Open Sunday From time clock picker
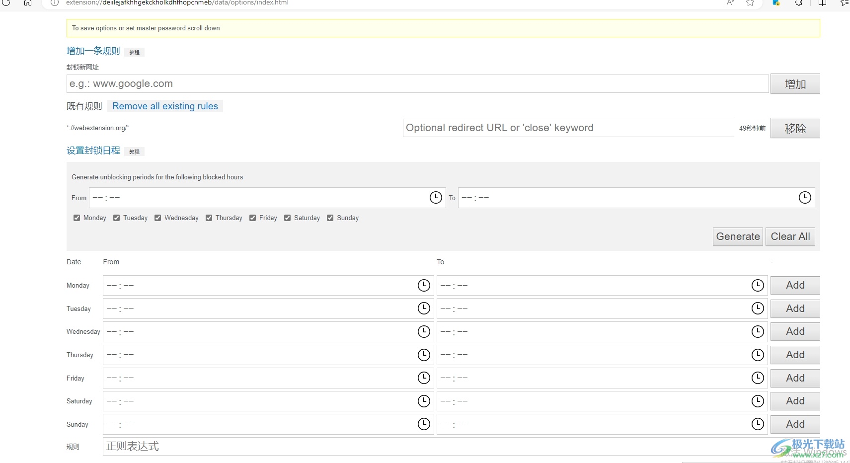Viewport: 850px width, 463px height. (x=424, y=424)
